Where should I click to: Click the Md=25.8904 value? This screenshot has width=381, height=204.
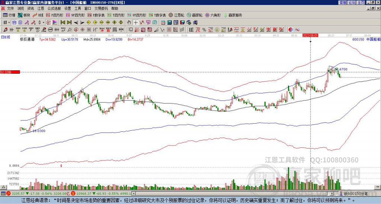(92, 39)
